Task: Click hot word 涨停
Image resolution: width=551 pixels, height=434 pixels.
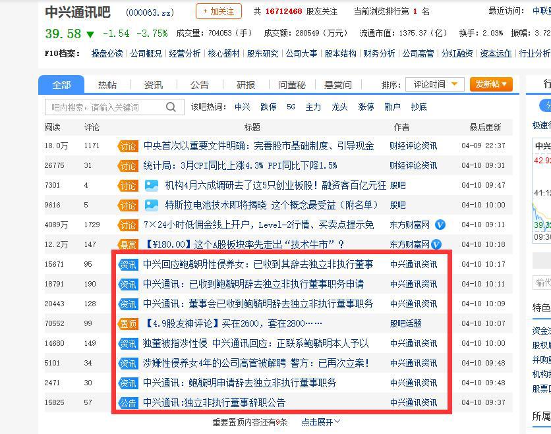Action: [366, 107]
